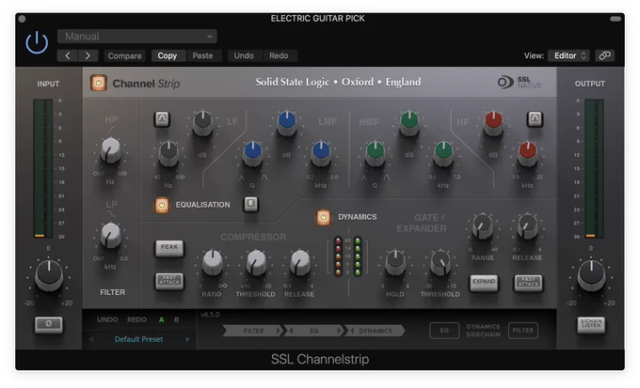Click the output gain knob
This screenshot has height=388, width=640.
click(591, 275)
